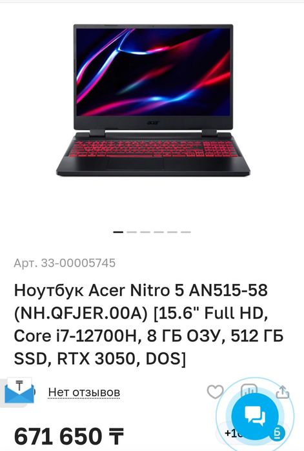The width and height of the screenshot is (304, 451).
Task: Jump to the last gallery image indicator
Action: 186,232
